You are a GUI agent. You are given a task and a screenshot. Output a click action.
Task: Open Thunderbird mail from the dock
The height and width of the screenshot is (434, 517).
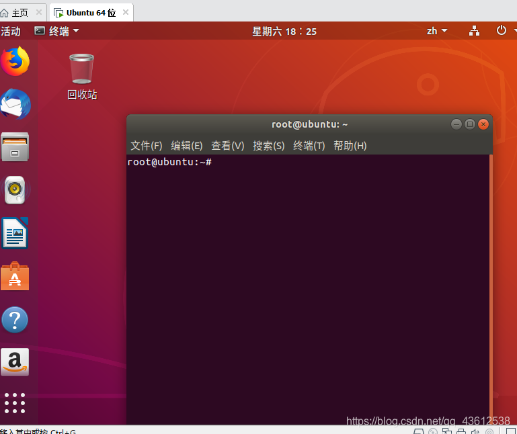point(15,104)
